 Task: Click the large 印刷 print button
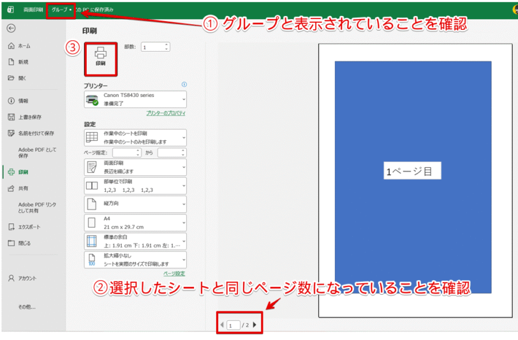tap(101, 59)
